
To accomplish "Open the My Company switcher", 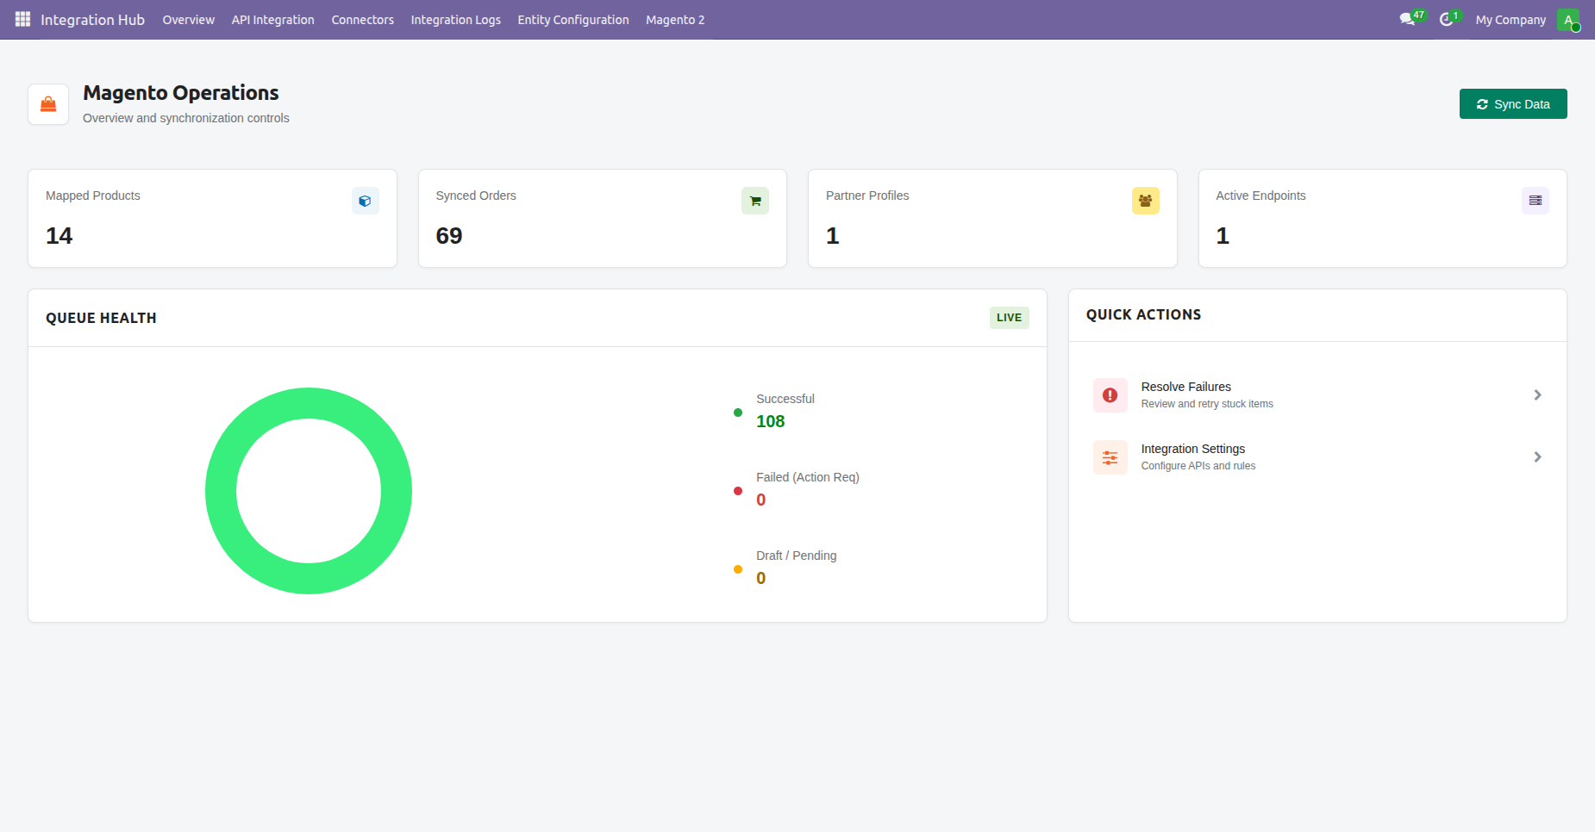I will coord(1511,20).
